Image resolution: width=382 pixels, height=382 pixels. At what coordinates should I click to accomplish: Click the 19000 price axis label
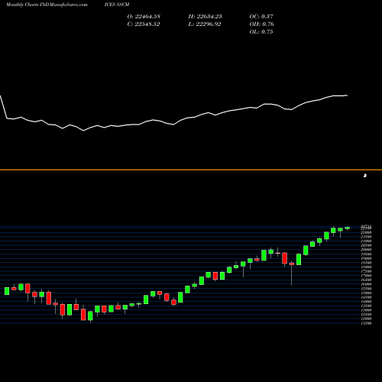(x=366, y=258)
